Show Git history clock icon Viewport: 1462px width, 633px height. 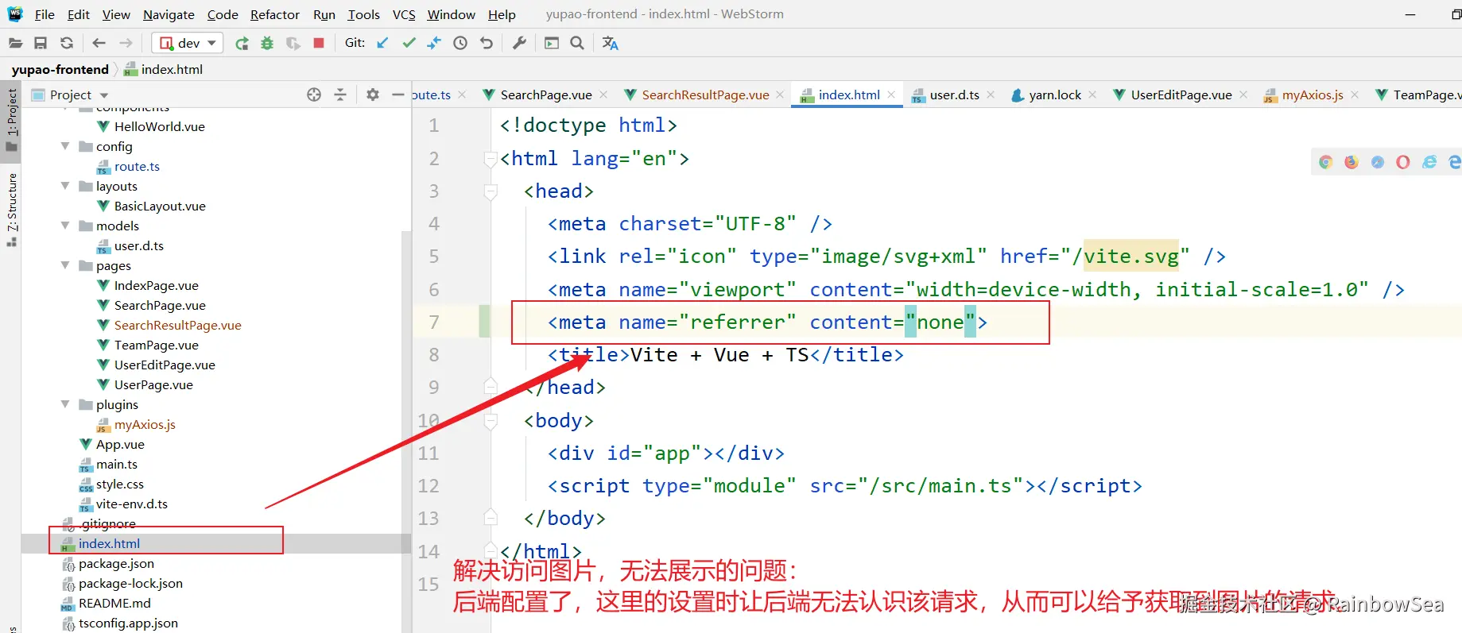pyautogui.click(x=460, y=43)
